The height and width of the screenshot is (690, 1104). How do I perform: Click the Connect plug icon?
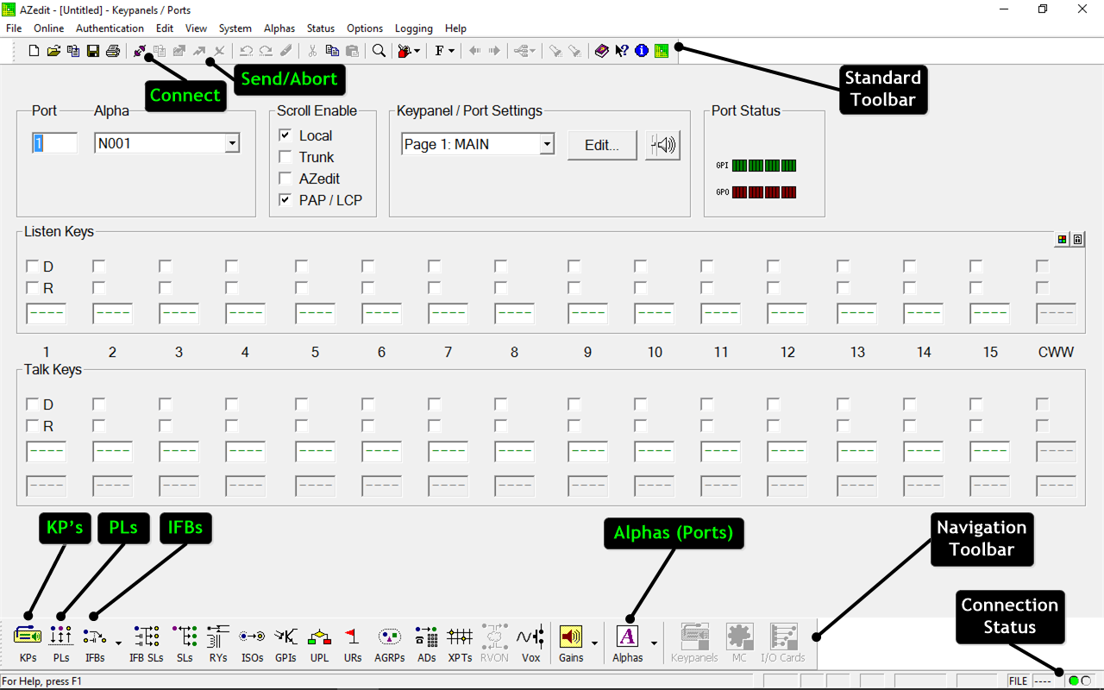click(140, 51)
